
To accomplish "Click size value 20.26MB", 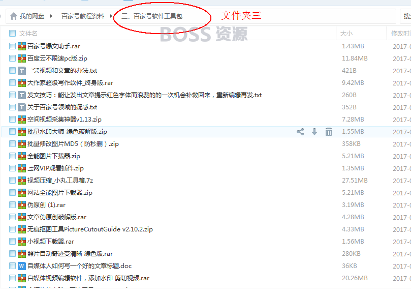I will click(355, 278).
